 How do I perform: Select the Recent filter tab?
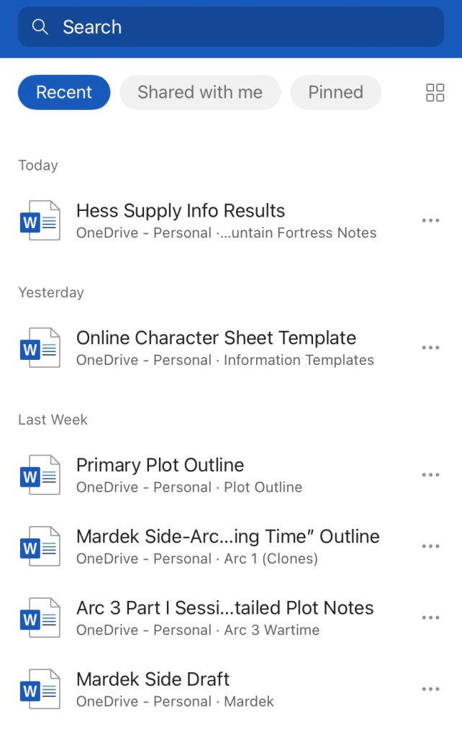point(64,93)
